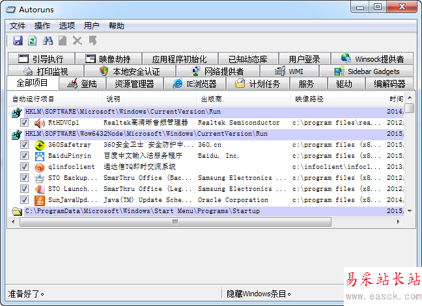Sort by 时间 column header

click(x=395, y=99)
